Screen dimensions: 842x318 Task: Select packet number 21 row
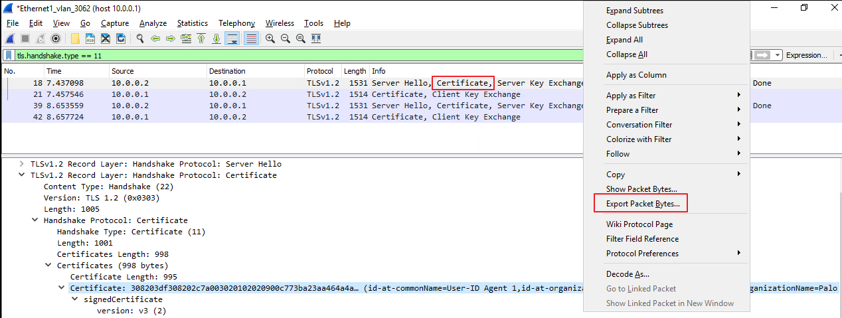tap(199, 94)
